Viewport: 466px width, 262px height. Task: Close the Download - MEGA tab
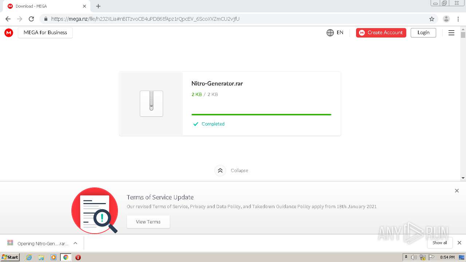click(x=84, y=6)
